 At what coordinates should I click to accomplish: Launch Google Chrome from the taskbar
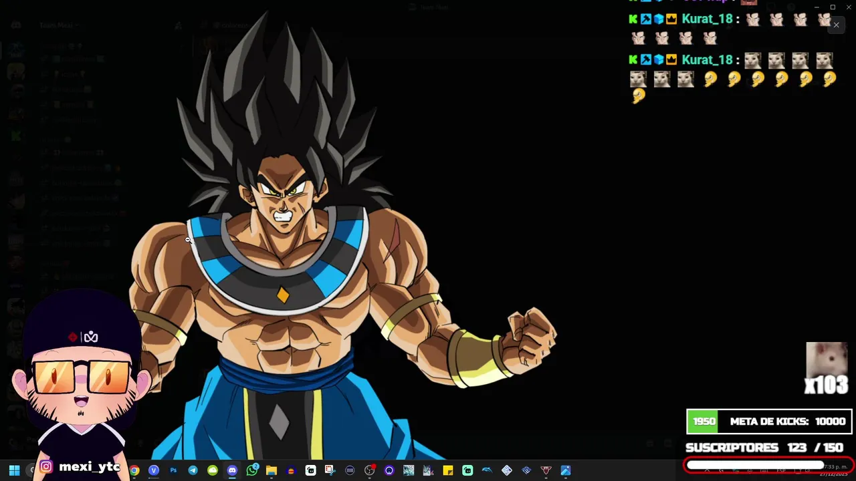[x=134, y=470]
